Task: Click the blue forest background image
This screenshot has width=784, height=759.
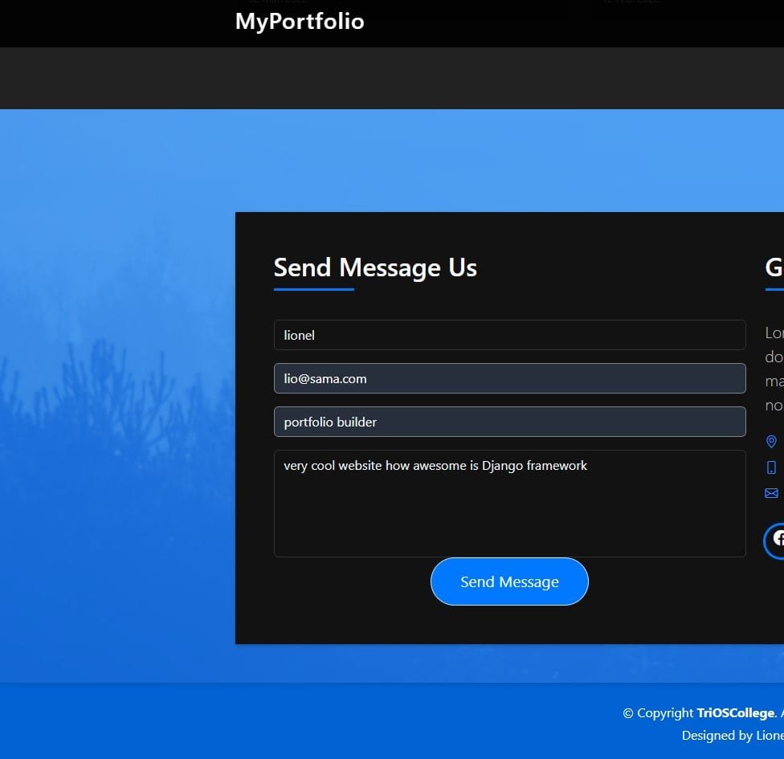Action: tap(112, 402)
